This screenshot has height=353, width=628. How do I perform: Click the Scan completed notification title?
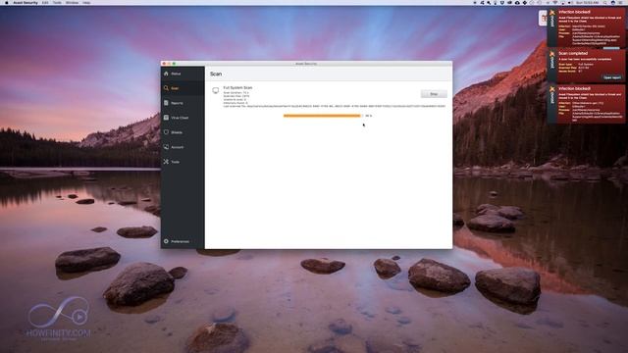[573, 53]
